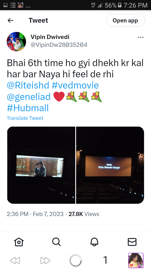
Task: Open right photo of cinema credits screen
Action: (x=110, y=165)
